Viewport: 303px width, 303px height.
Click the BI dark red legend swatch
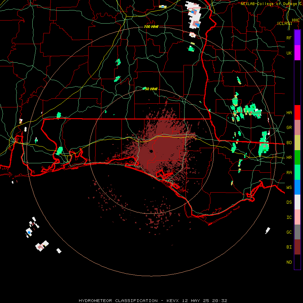[x=297, y=247]
